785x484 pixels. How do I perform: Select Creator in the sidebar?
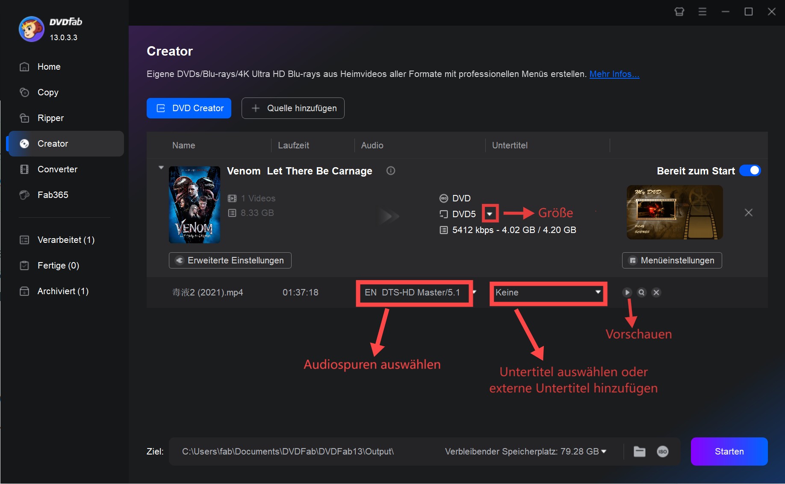coord(66,144)
